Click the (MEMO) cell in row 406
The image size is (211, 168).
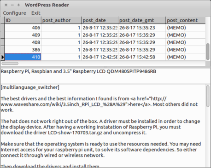(186, 28)
